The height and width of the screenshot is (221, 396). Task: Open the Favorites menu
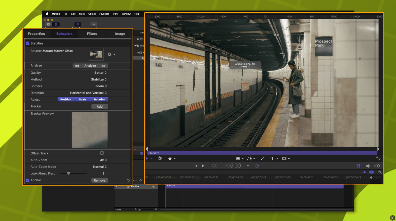click(104, 14)
